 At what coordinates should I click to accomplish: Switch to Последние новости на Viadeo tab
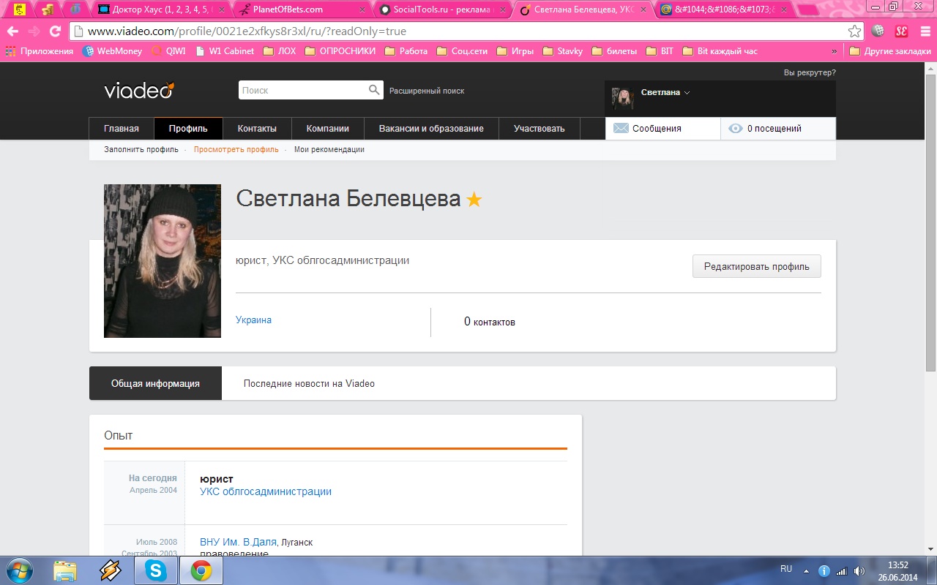309,383
